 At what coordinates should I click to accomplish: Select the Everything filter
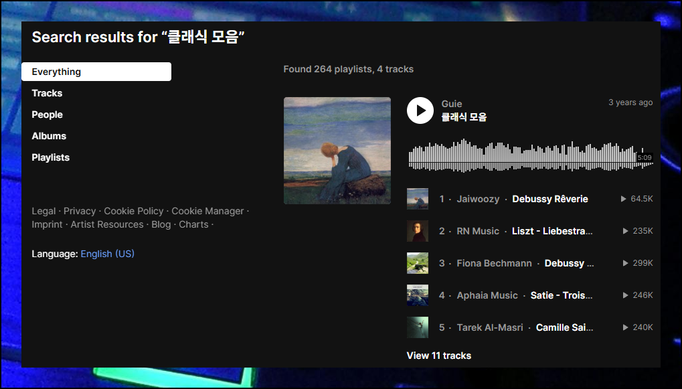point(96,72)
